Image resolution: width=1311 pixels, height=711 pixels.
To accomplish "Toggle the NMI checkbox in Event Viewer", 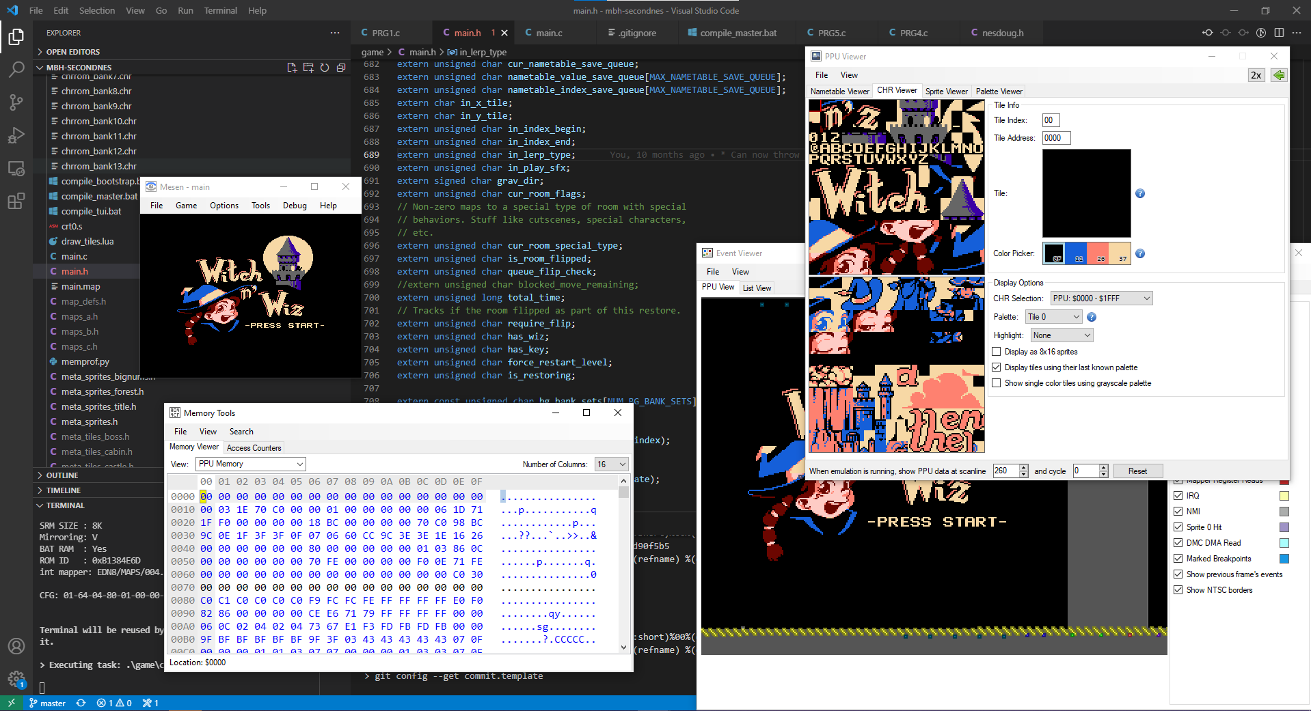I will coord(1178,512).
